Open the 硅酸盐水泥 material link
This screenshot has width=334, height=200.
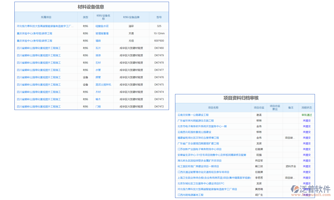[102, 26]
